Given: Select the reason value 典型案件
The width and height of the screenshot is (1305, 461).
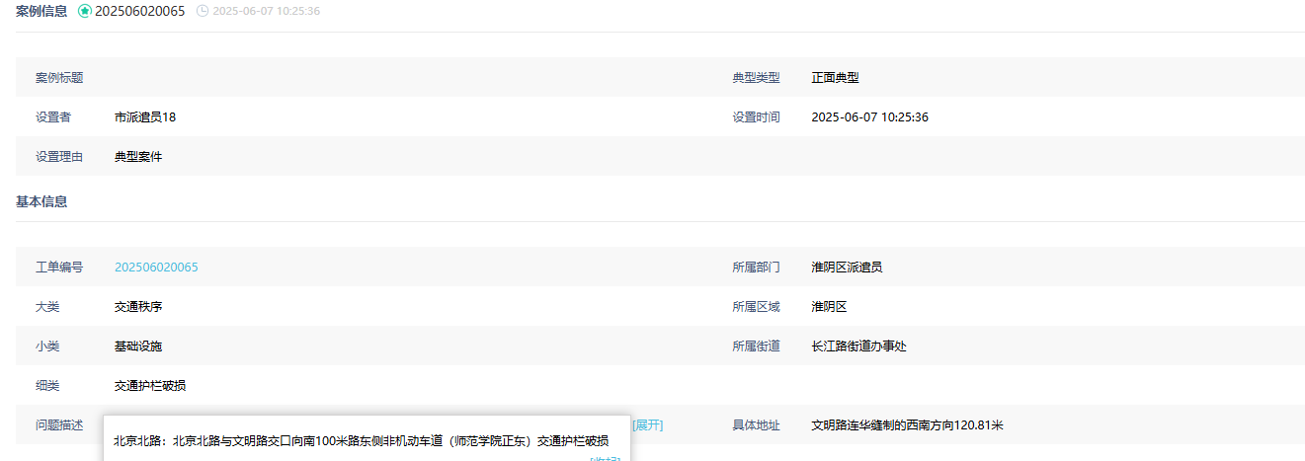Looking at the screenshot, I should tap(138, 157).
